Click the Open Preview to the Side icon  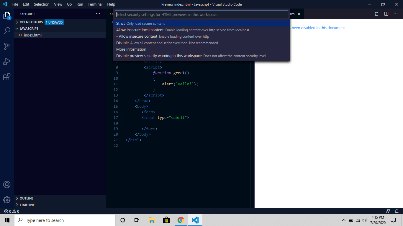pyautogui.click(x=376, y=14)
